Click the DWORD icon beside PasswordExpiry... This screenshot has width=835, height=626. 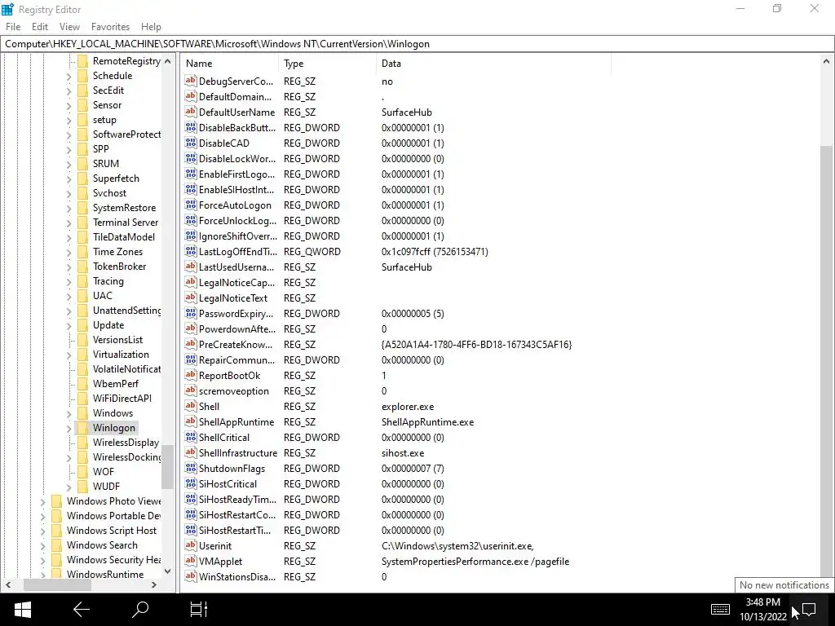pos(191,313)
